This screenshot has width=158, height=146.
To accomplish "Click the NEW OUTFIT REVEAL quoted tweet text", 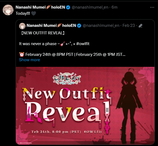I will point(43,33).
